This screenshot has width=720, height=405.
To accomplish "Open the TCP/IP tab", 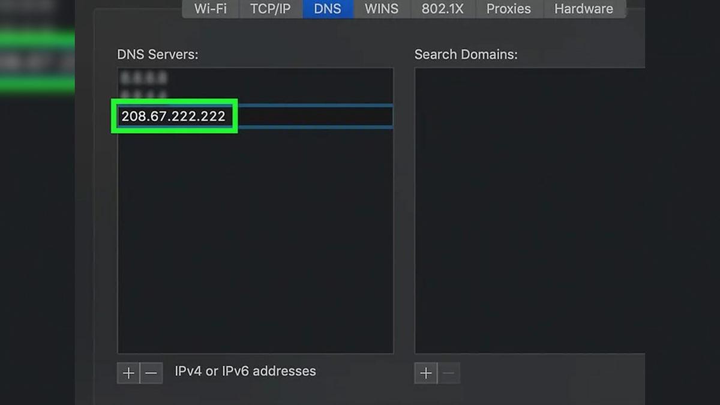I will click(x=270, y=9).
